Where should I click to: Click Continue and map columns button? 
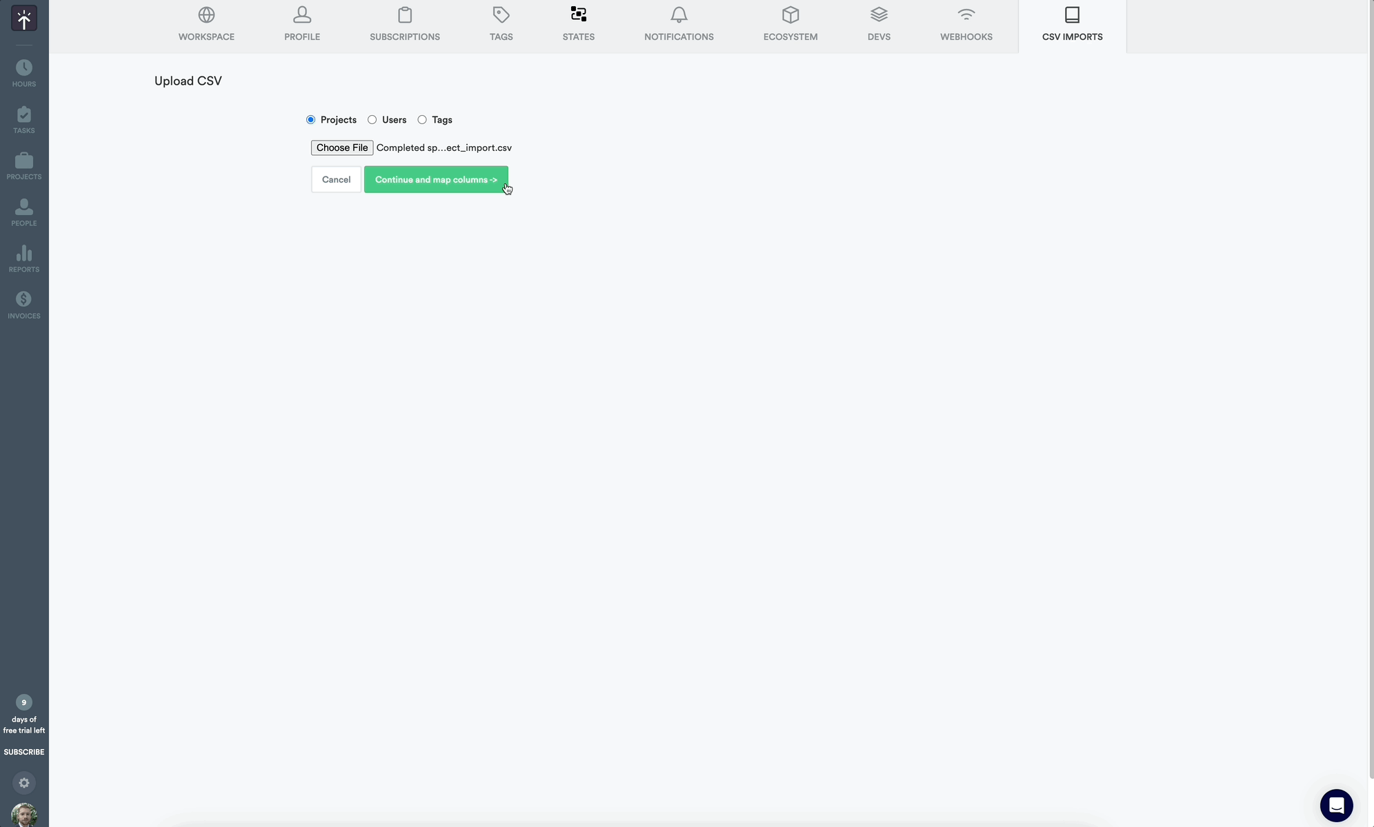(436, 180)
